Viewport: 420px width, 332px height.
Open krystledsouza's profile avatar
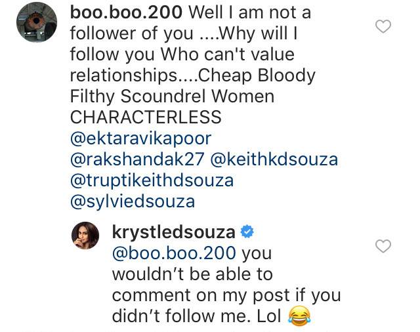(85, 235)
